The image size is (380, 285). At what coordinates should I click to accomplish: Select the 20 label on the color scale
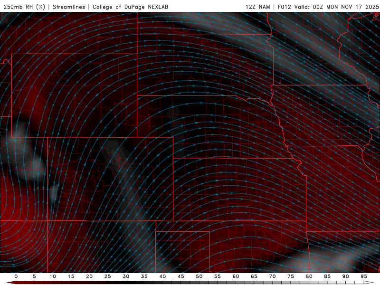pos(89,276)
